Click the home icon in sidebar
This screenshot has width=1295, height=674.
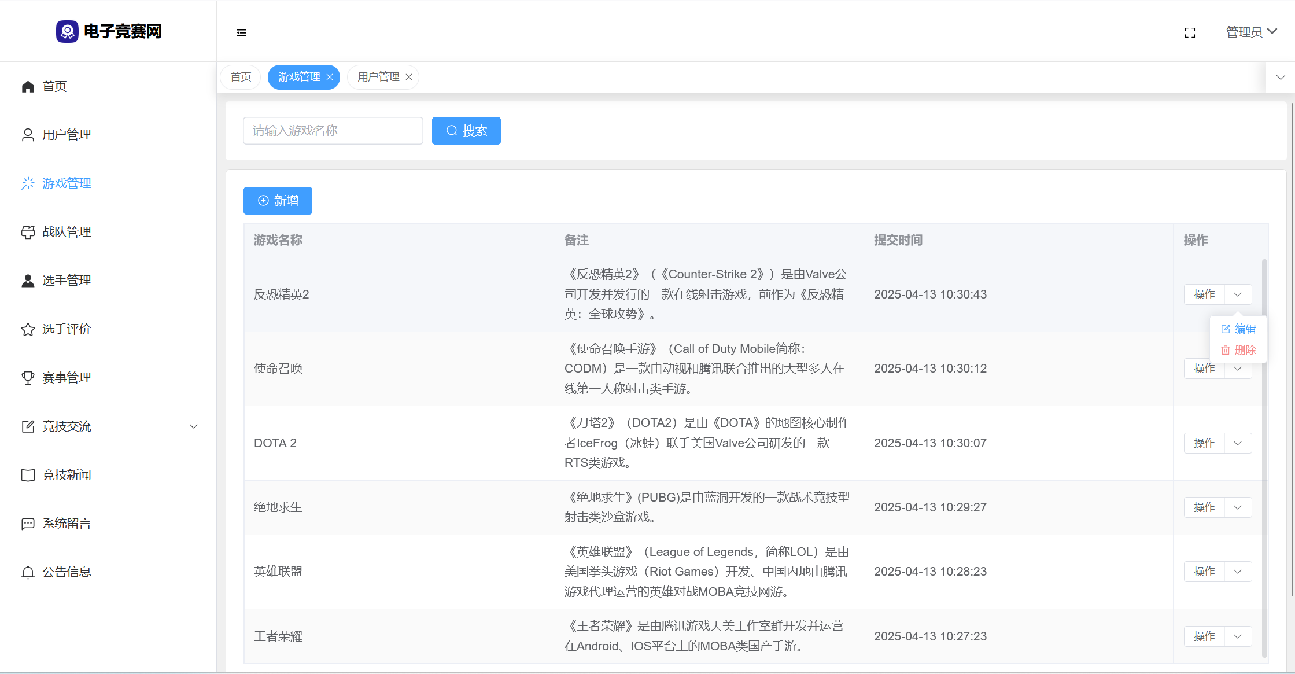[x=28, y=86]
